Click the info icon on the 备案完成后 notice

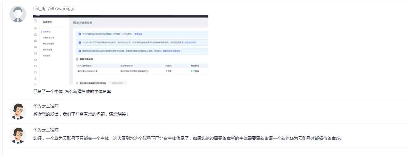point(80,51)
